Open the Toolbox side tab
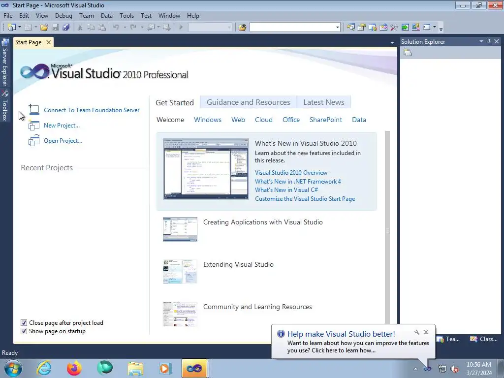 [x=5, y=105]
